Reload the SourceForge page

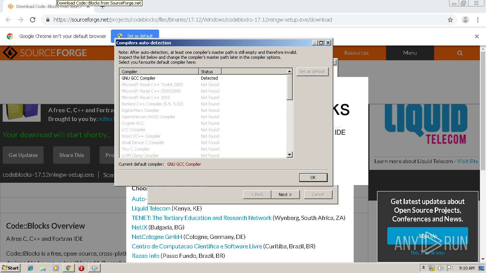pos(33,20)
